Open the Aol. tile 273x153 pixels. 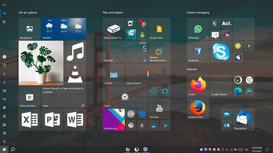point(227,23)
